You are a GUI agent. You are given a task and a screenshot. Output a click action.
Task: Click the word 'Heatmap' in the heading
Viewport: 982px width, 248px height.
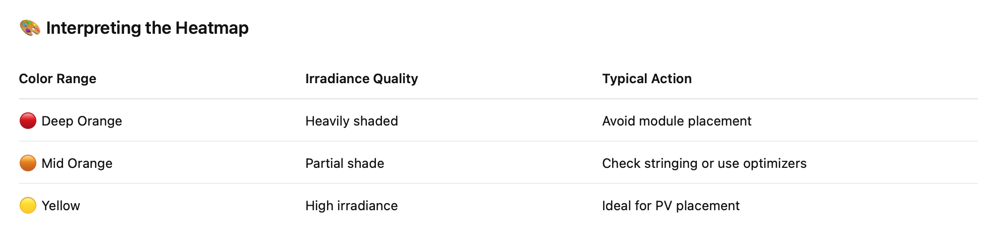pos(212,28)
